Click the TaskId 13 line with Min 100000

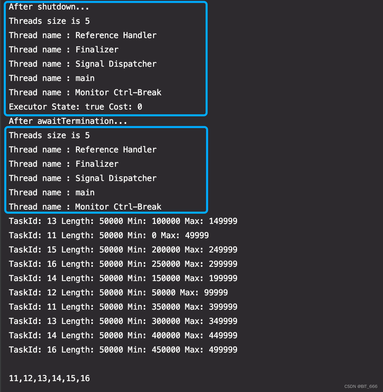pyautogui.click(x=123, y=221)
